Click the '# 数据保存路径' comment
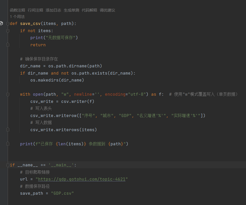The width and height of the screenshot is (246, 205). click(x=35, y=186)
